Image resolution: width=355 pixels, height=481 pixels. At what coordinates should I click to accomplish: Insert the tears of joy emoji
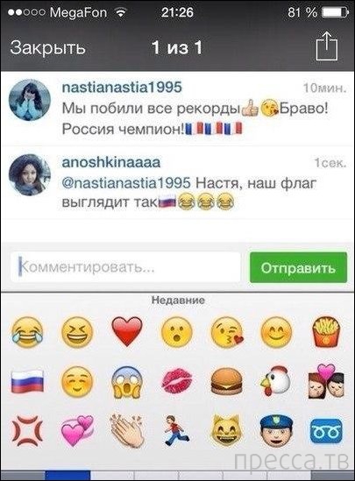(27, 332)
